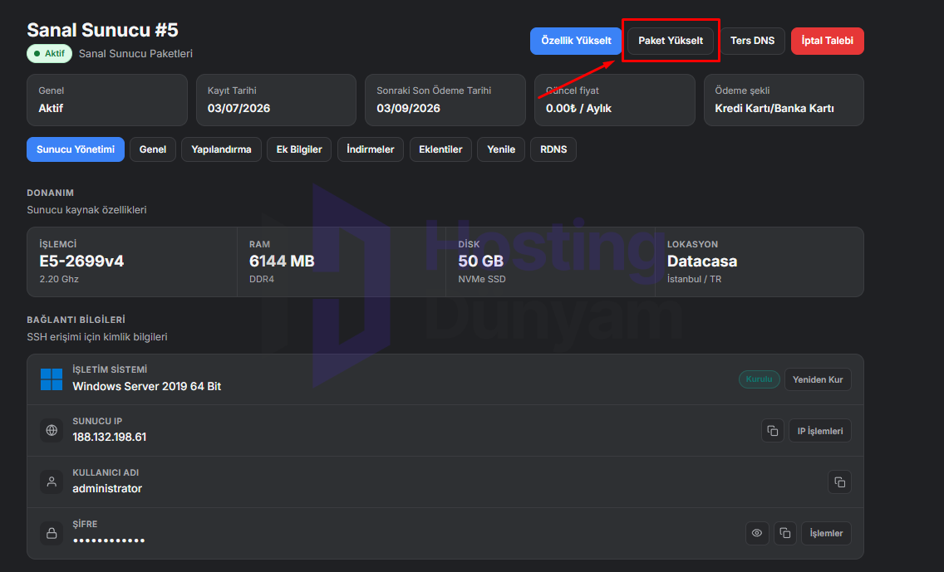The height and width of the screenshot is (572, 944).
Task: Open IP İşlemleri
Action: click(820, 431)
